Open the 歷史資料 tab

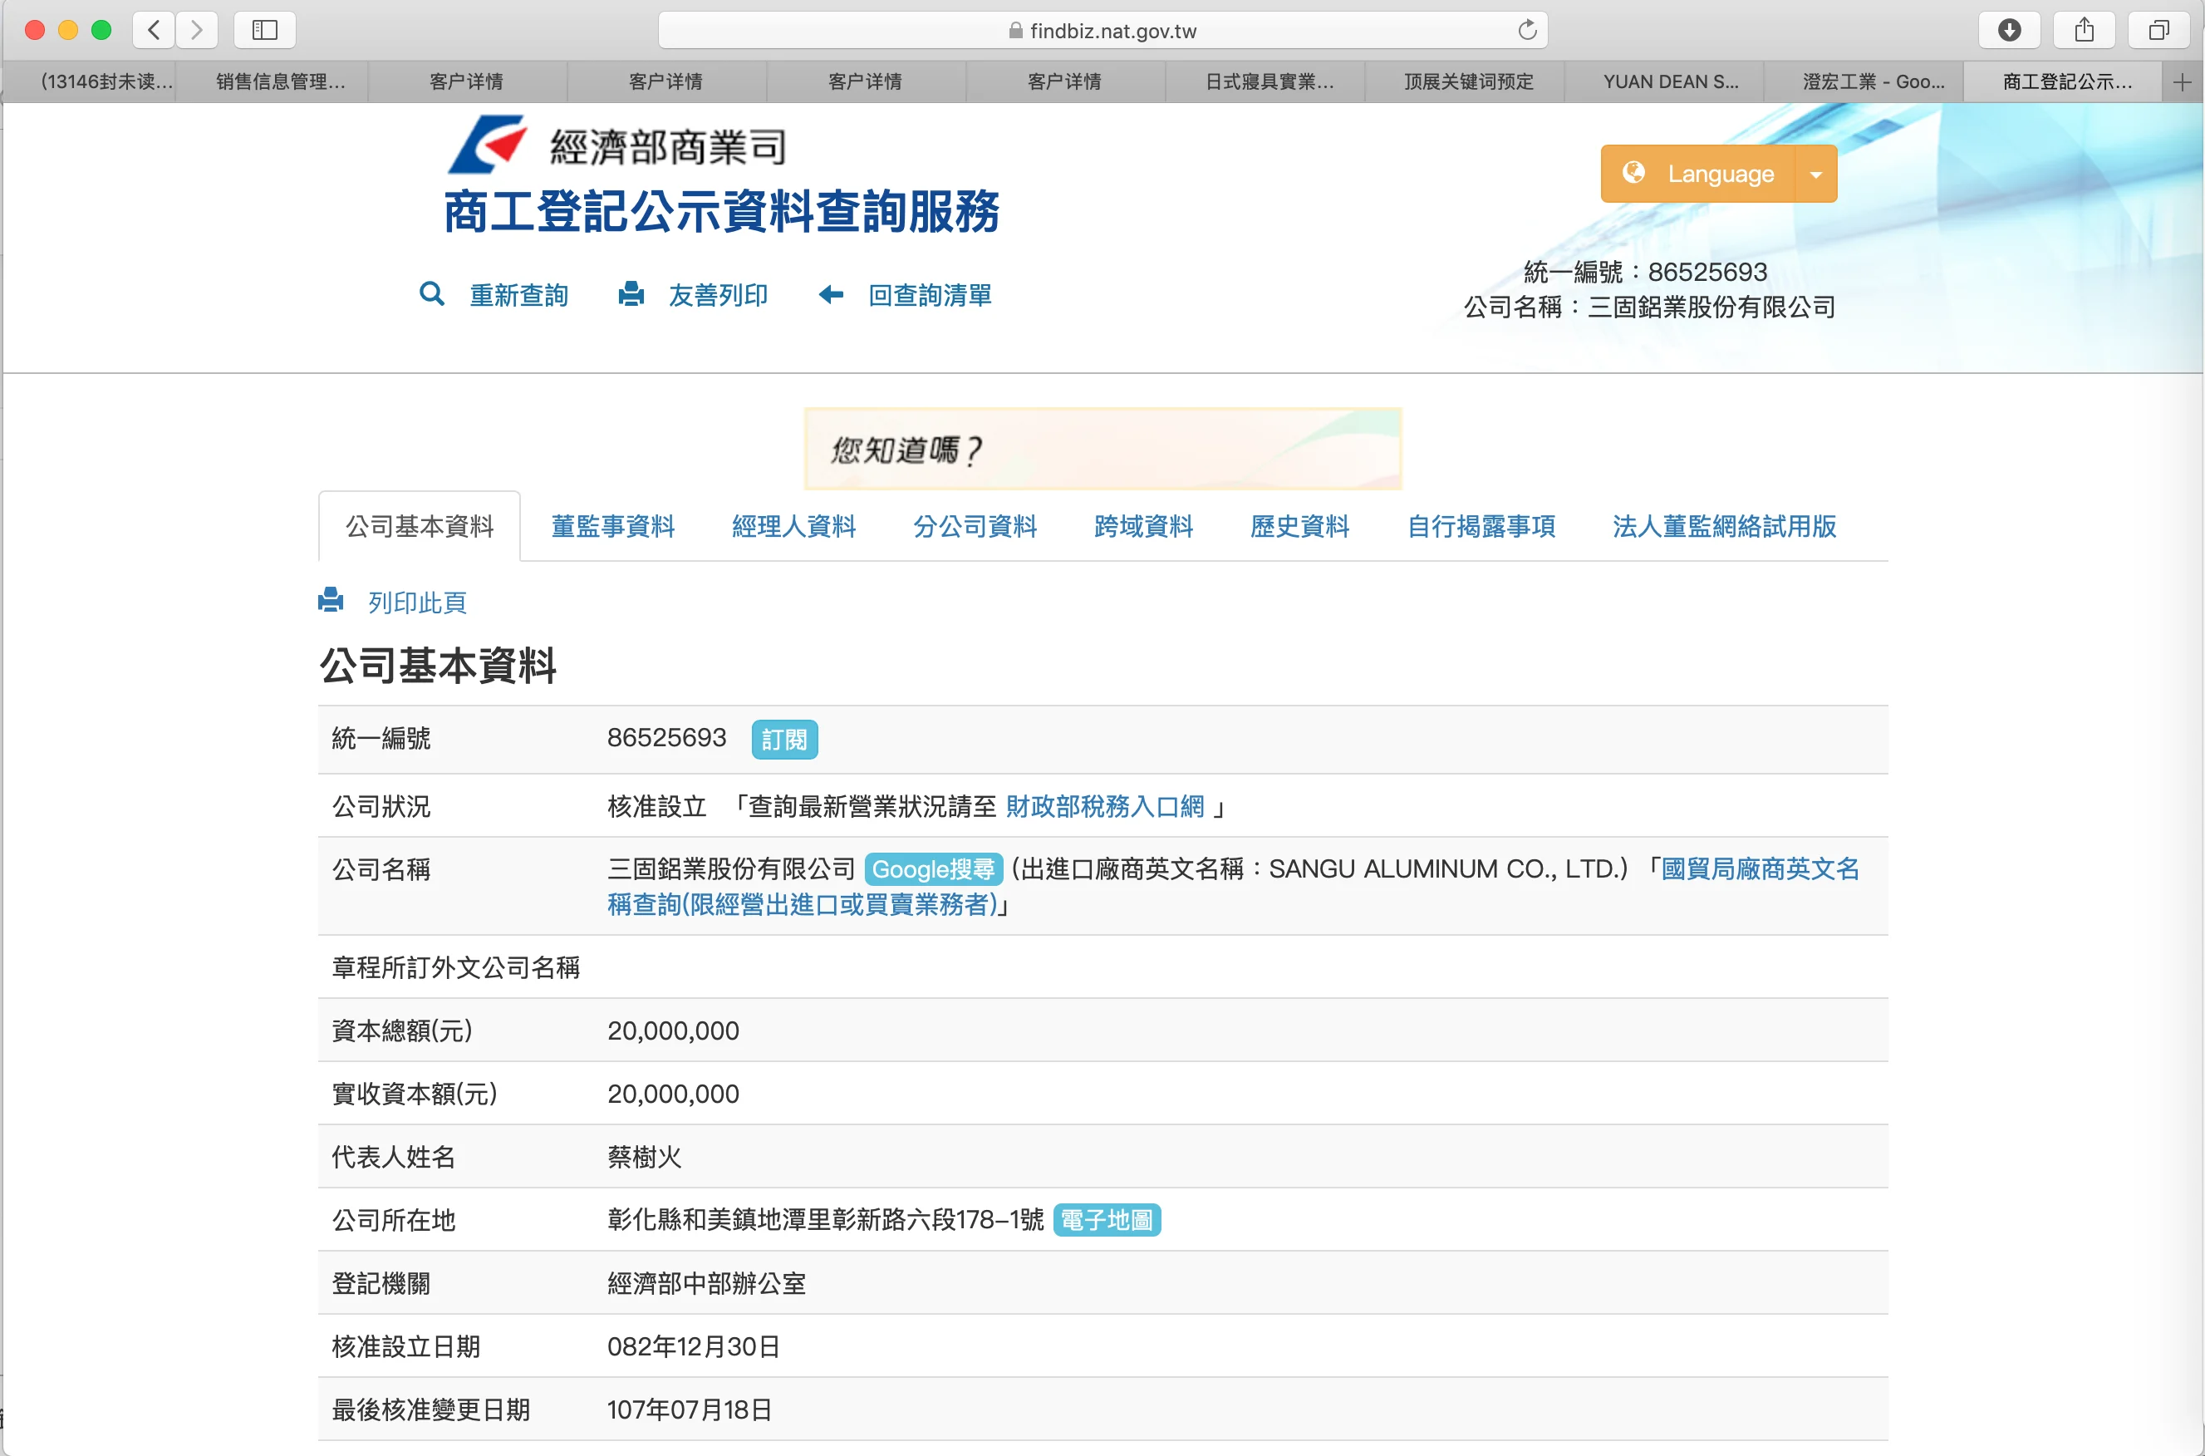(1299, 527)
